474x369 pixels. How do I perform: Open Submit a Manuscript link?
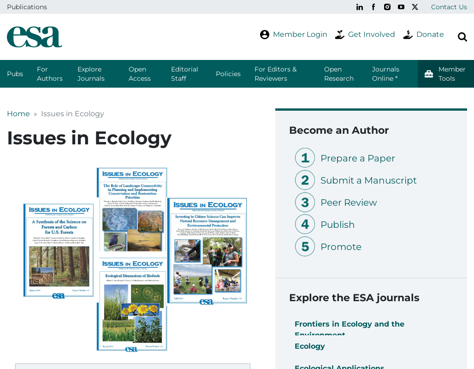tap(368, 180)
